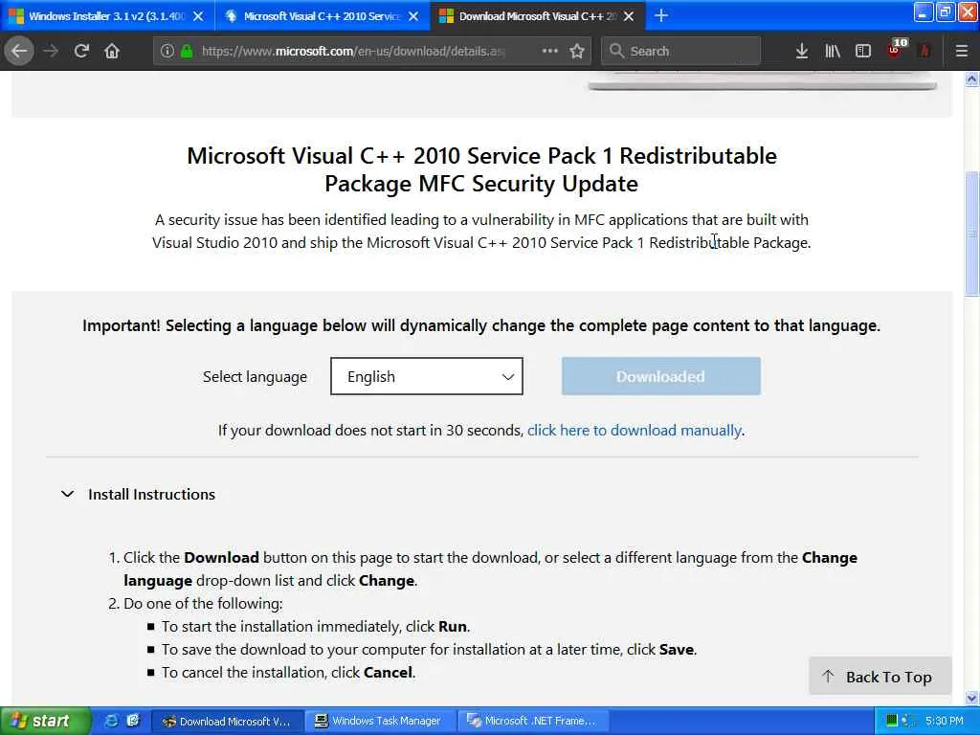This screenshot has width=980, height=735.
Task: Open the Select language dropdown
Action: (426, 376)
